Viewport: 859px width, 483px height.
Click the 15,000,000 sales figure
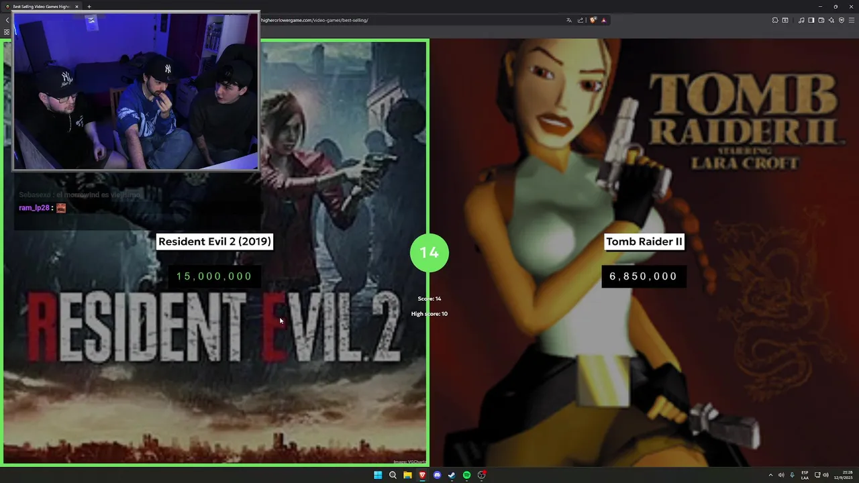pos(214,276)
